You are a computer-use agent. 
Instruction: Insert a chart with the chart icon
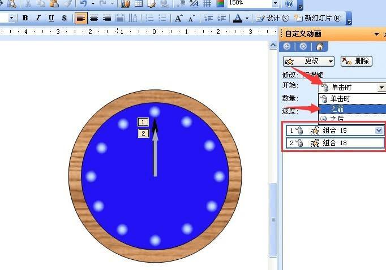point(126,3)
